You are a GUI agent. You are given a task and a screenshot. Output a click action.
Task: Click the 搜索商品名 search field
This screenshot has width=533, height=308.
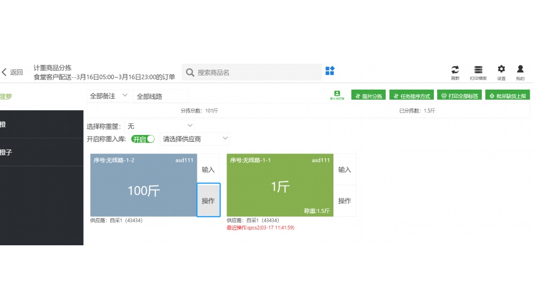click(x=258, y=72)
